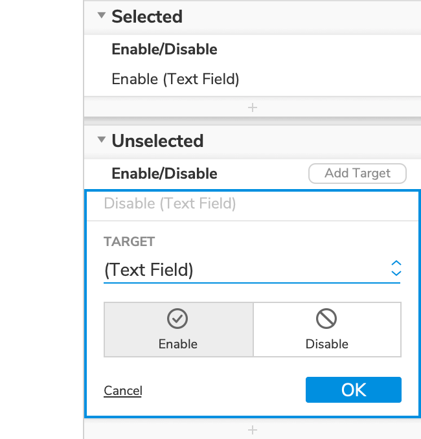Viewport: 421px width, 439px height.
Task: Collapse the Unselected section triangle
Action: click(x=101, y=140)
